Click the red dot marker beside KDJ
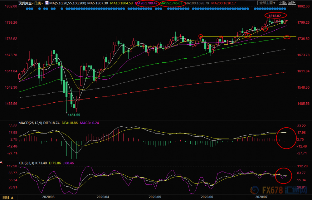 tap(1, 162)
